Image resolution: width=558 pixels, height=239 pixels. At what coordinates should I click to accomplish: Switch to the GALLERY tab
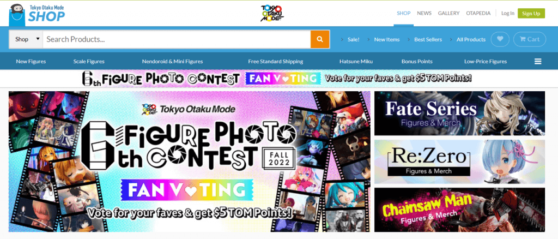(x=449, y=13)
